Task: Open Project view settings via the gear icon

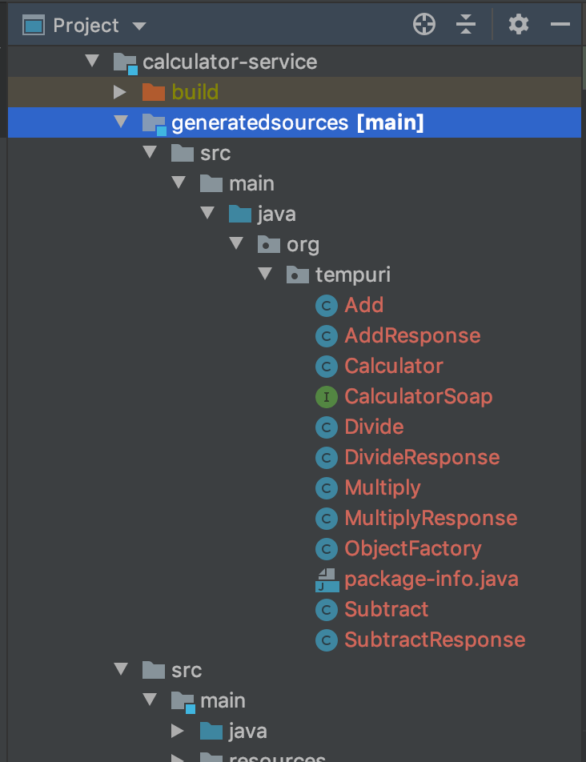Action: click(x=518, y=24)
